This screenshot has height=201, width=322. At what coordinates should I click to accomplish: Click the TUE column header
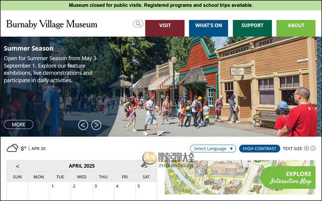pyautogui.click(x=60, y=177)
